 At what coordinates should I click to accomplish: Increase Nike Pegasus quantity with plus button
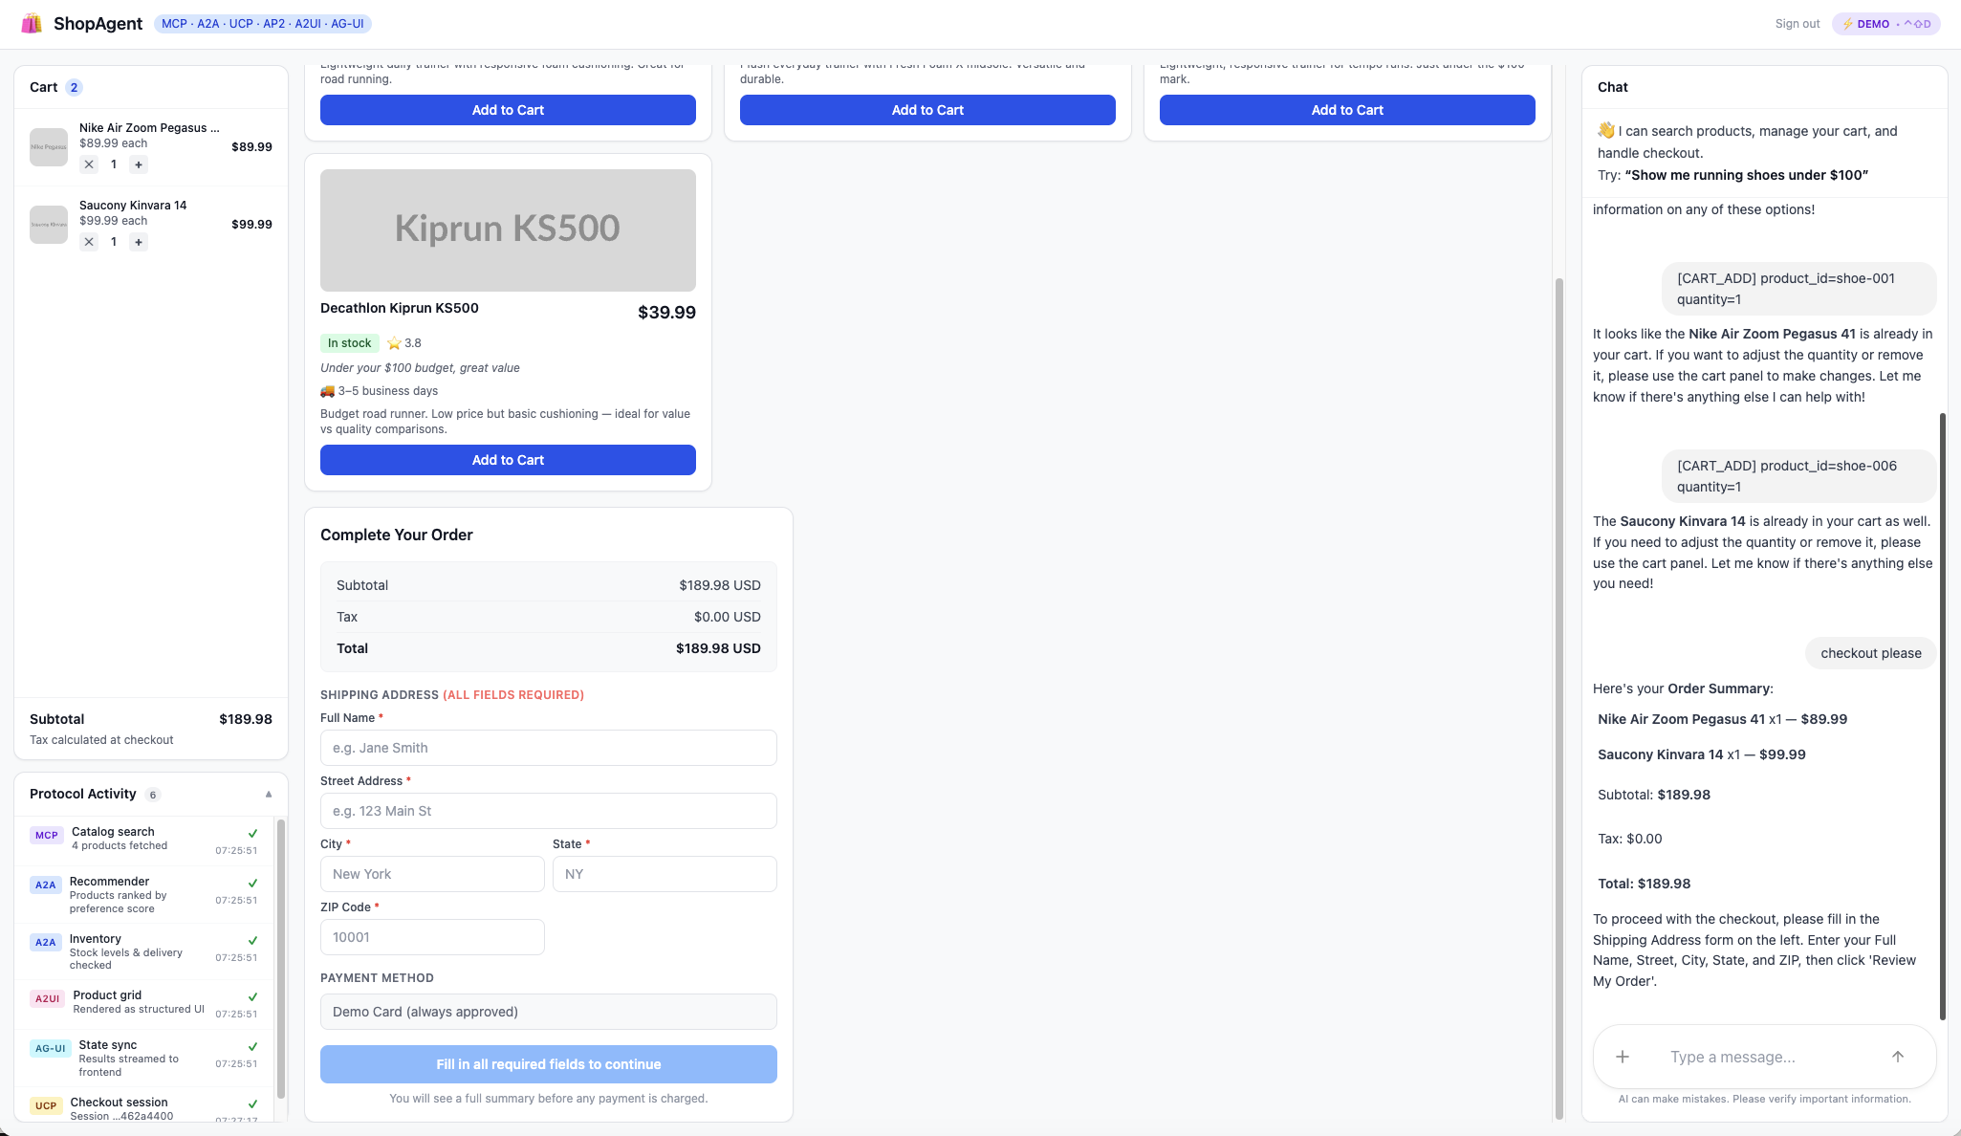(139, 164)
